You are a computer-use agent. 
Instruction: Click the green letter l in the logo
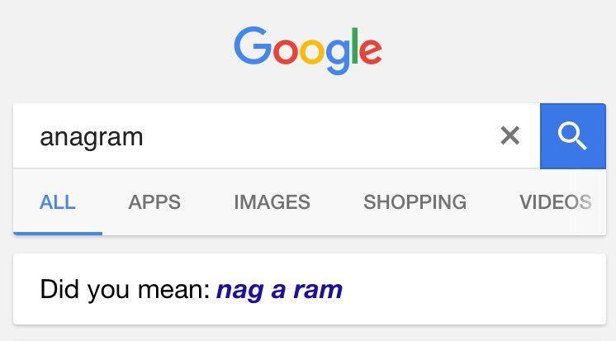355,45
